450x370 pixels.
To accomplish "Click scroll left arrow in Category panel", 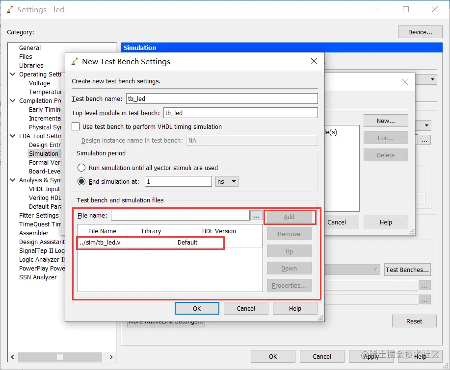I will click(13, 357).
